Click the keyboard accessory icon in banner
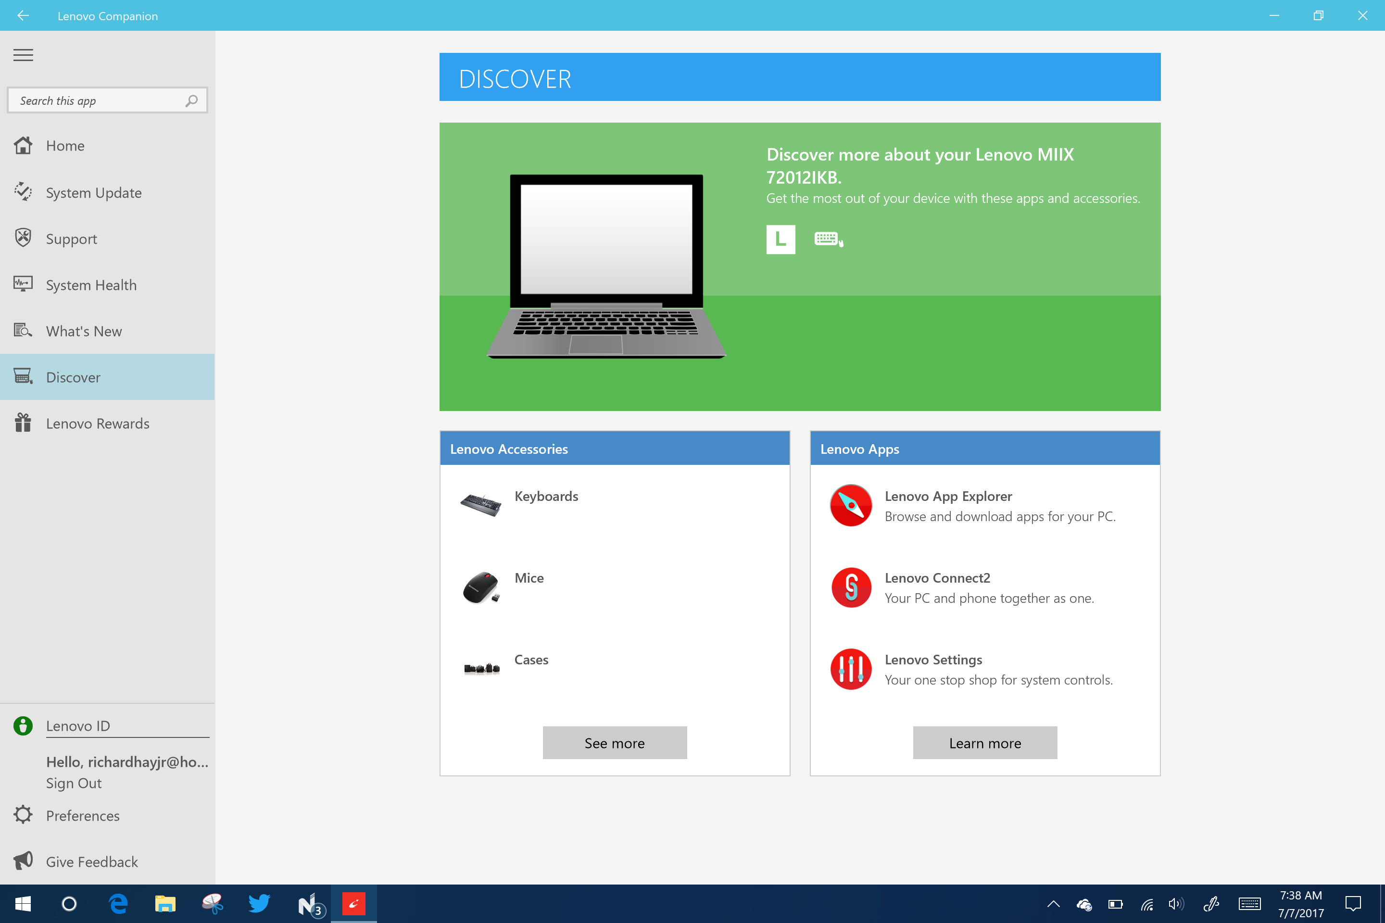The height and width of the screenshot is (923, 1385). coord(828,239)
